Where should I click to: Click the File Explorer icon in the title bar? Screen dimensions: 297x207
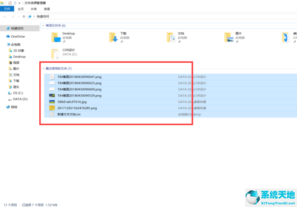2,3
